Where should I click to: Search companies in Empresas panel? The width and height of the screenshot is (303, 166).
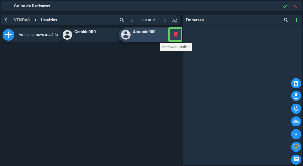click(x=286, y=20)
